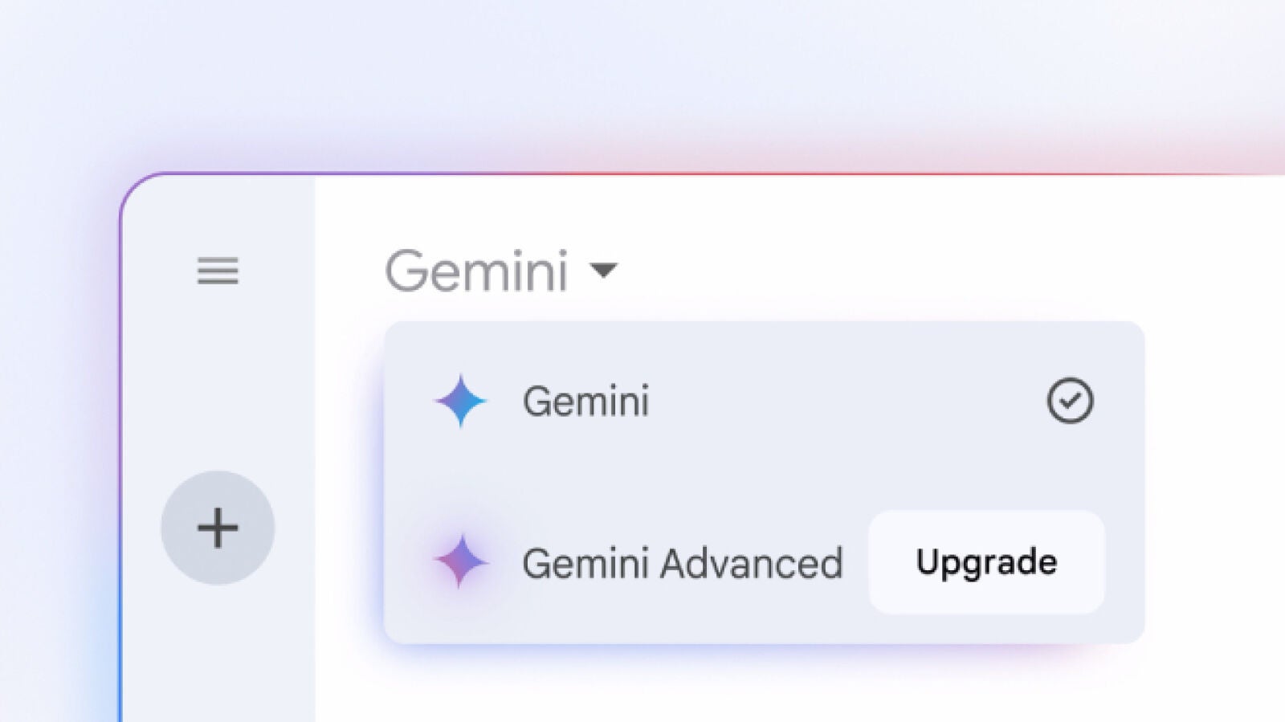Viewport: 1285px width, 722px height.
Task: Click the Gemini header title dropdown
Action: [477, 271]
